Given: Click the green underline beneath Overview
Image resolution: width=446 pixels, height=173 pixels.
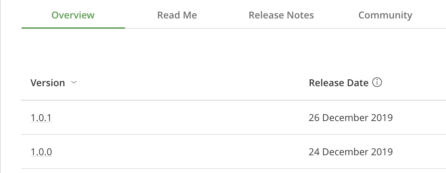Looking at the screenshot, I should point(73,28).
